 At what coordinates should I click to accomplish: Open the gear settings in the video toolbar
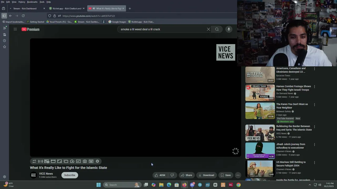coord(97,161)
